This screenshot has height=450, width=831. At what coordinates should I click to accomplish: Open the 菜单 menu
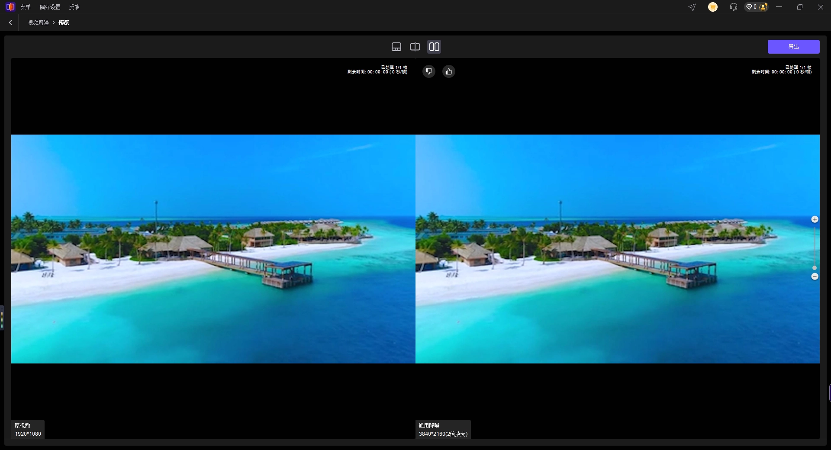[26, 7]
